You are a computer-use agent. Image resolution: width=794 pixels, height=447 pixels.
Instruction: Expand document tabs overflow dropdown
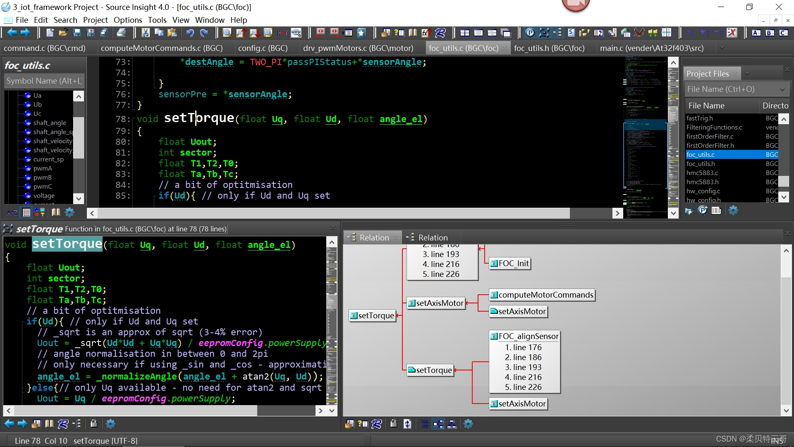pyautogui.click(x=722, y=48)
